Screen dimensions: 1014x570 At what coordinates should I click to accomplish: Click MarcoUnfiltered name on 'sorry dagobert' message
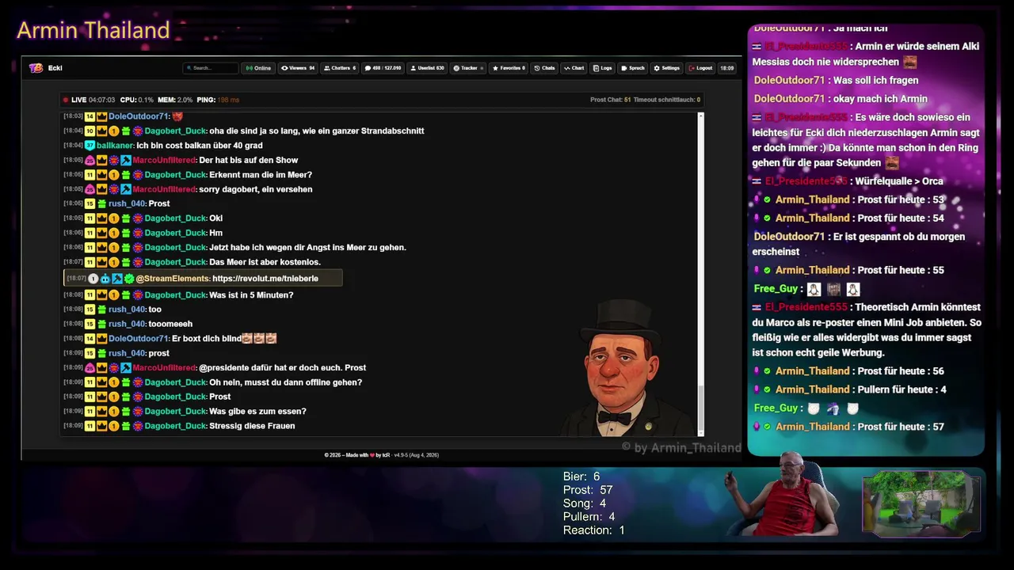(x=164, y=190)
